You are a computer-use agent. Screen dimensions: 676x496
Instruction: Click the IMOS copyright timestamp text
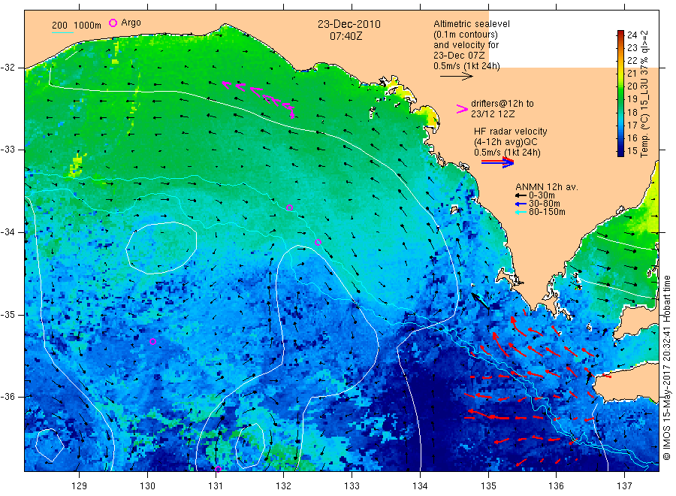(x=667, y=367)
